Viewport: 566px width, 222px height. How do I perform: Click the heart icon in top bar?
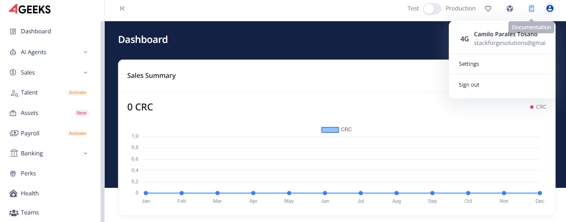click(x=488, y=8)
